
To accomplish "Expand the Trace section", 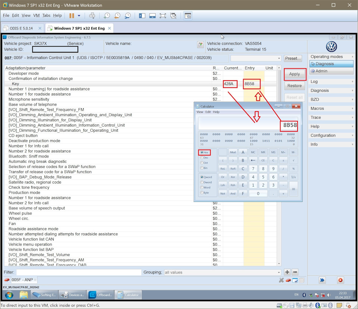I will pyautogui.click(x=352, y=118).
